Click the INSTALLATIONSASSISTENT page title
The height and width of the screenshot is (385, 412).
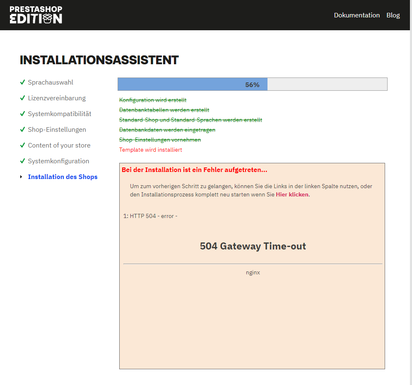(99, 60)
